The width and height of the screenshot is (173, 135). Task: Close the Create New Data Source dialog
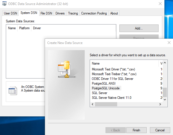pyautogui.click(x=169, y=43)
